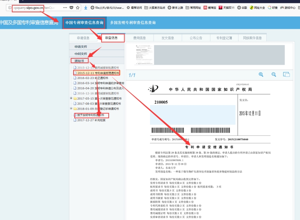Viewport: 300px width, 220px height.
Task: Click the site information icon in the address bar
Action: tap(10, 8)
